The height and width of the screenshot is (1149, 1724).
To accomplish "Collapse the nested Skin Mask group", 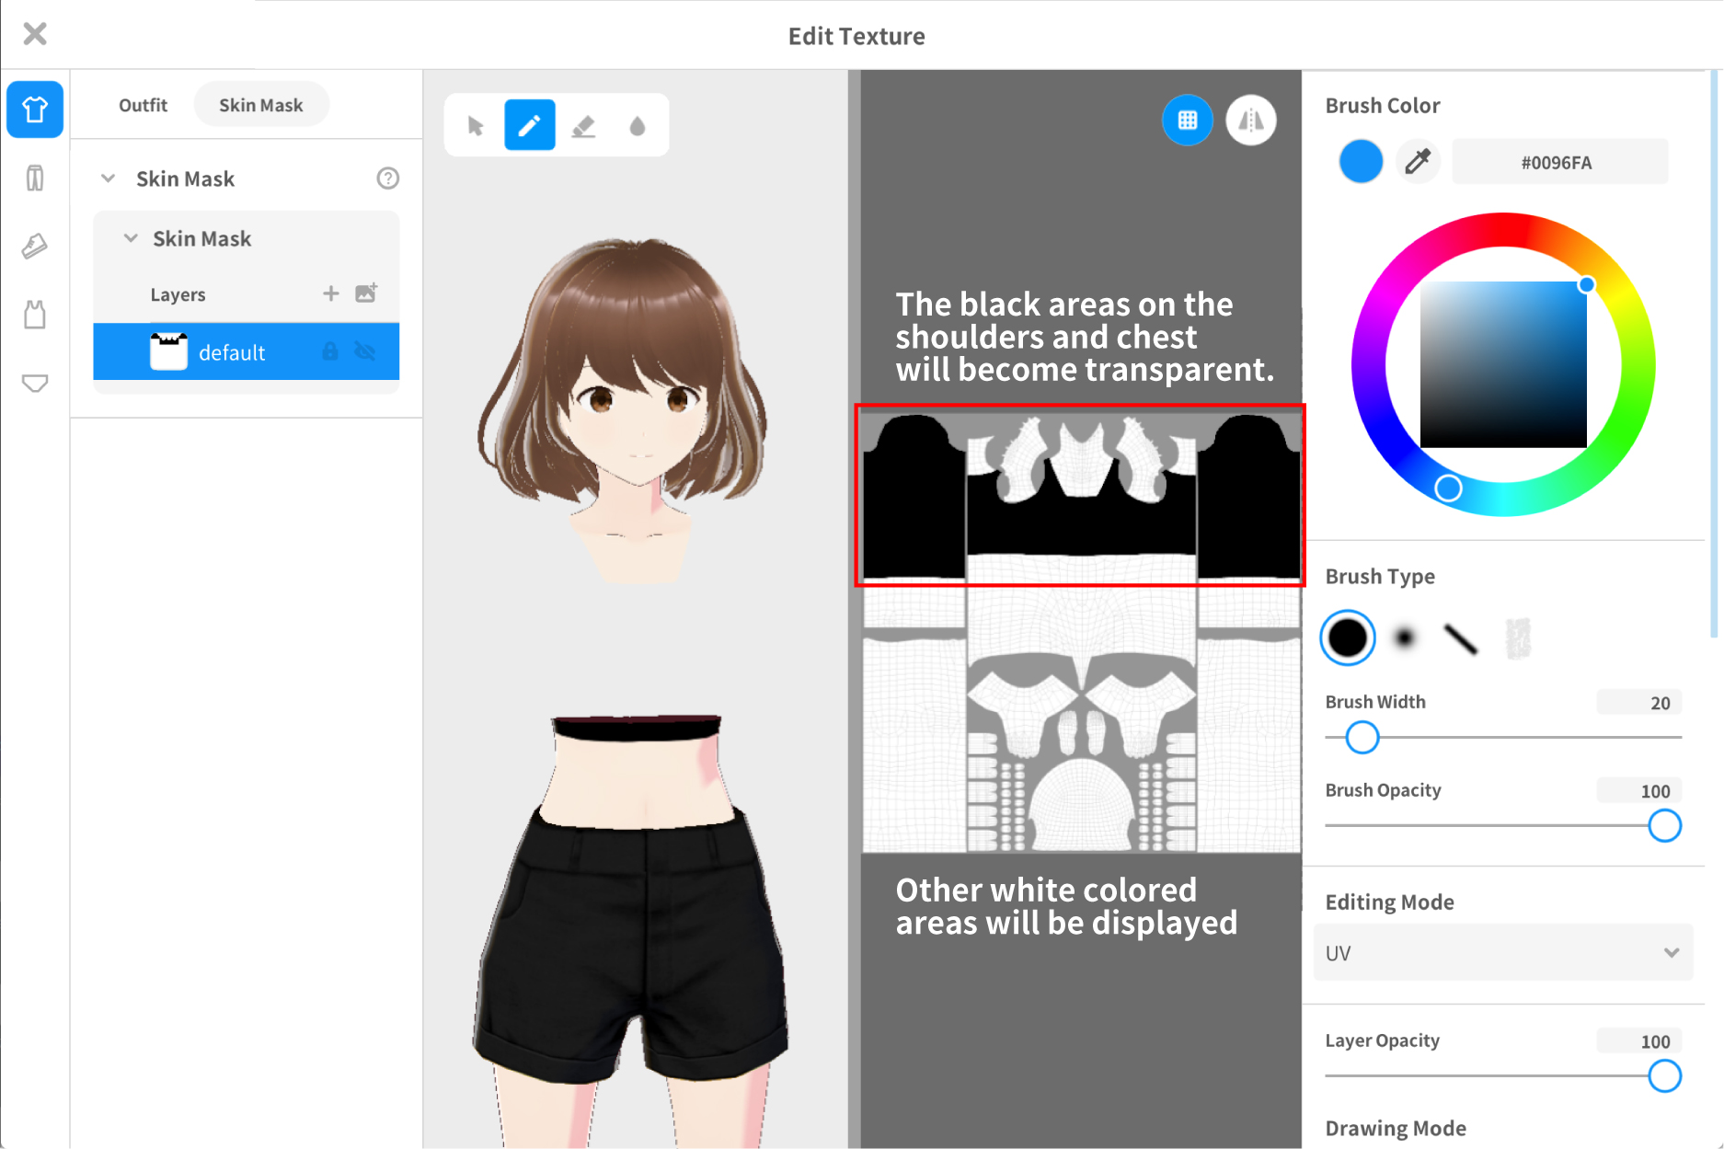I will tap(131, 238).
